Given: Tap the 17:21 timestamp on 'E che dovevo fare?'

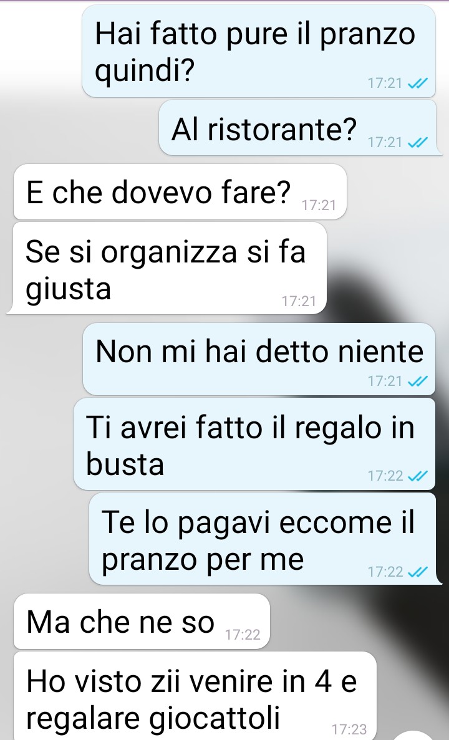Looking at the screenshot, I should (319, 205).
